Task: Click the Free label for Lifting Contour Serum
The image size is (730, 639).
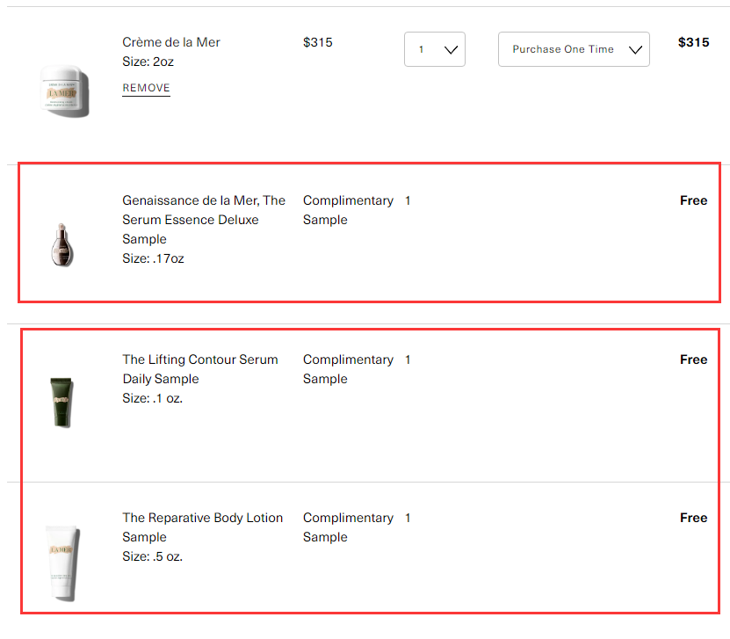Action: pos(693,359)
